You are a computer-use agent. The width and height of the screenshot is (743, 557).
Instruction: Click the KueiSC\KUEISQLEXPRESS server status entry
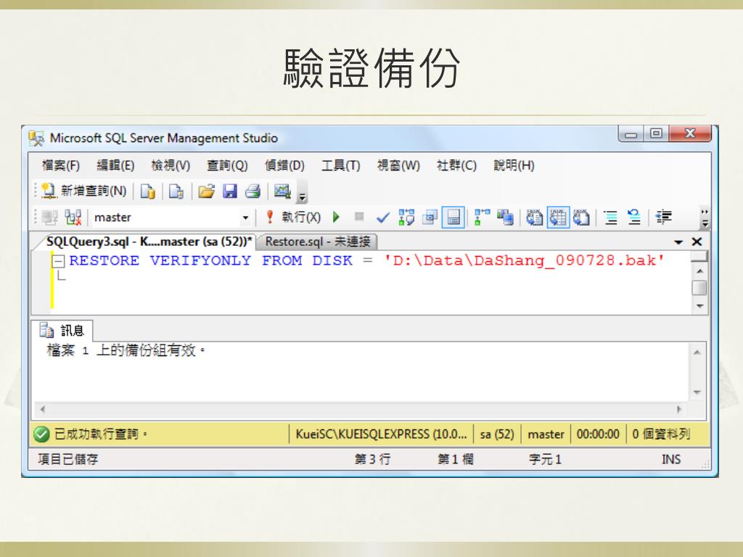[382, 434]
